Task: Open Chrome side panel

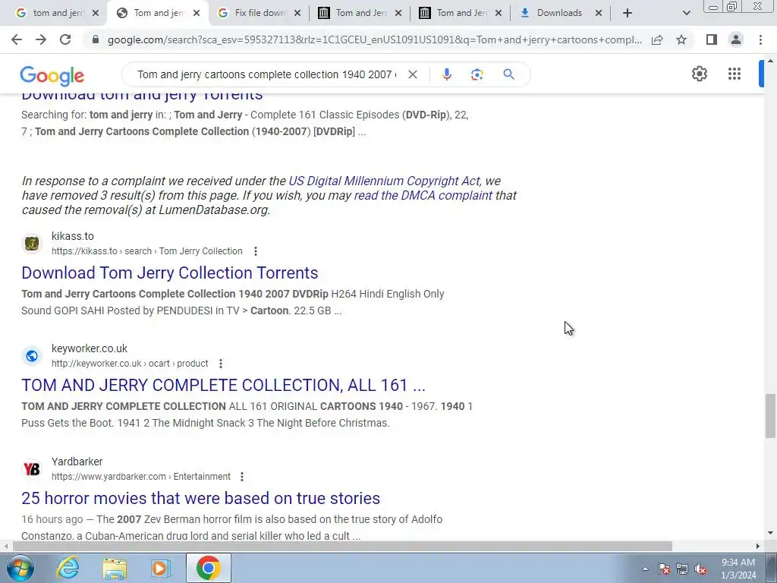Action: tap(712, 39)
